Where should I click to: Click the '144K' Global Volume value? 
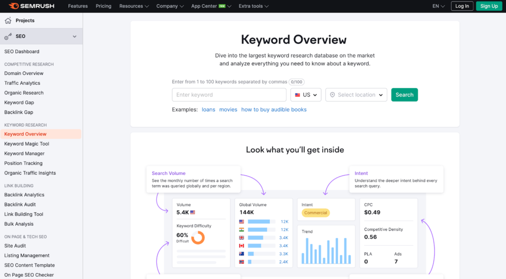(247, 212)
